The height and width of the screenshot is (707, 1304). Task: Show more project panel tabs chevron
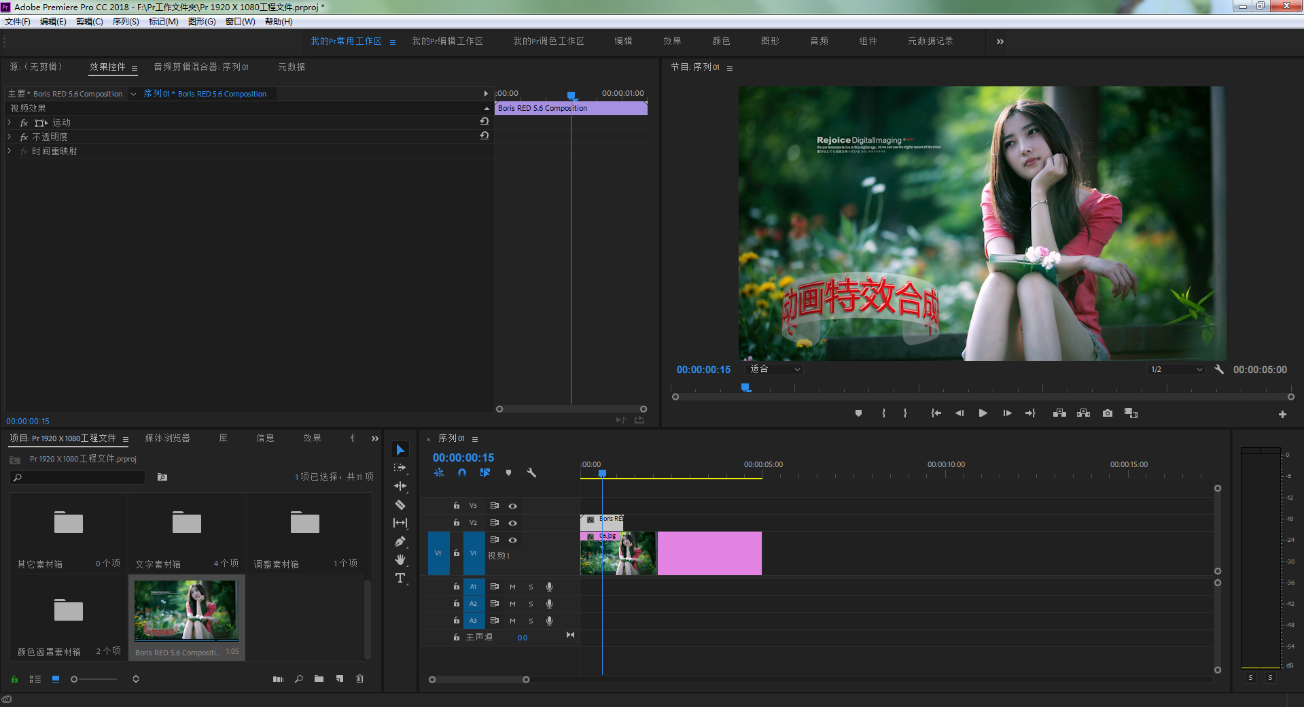(374, 438)
